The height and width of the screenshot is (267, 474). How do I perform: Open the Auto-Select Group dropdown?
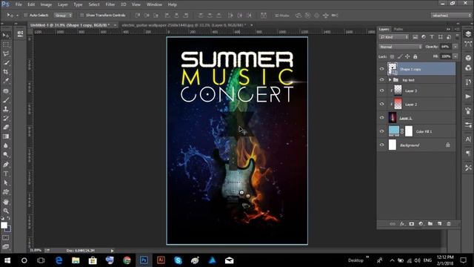coord(63,15)
